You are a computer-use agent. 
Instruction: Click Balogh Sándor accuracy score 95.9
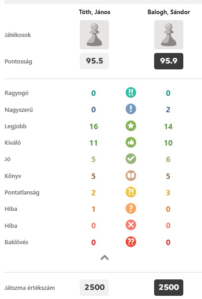[x=169, y=61]
